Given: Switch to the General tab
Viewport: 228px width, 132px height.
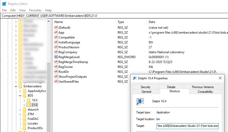Looking at the screenshot, I should coord(146,92).
